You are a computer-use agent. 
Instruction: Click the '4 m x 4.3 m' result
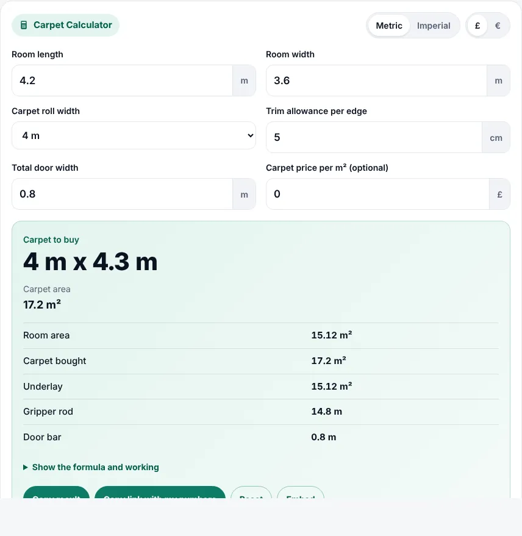pos(90,262)
